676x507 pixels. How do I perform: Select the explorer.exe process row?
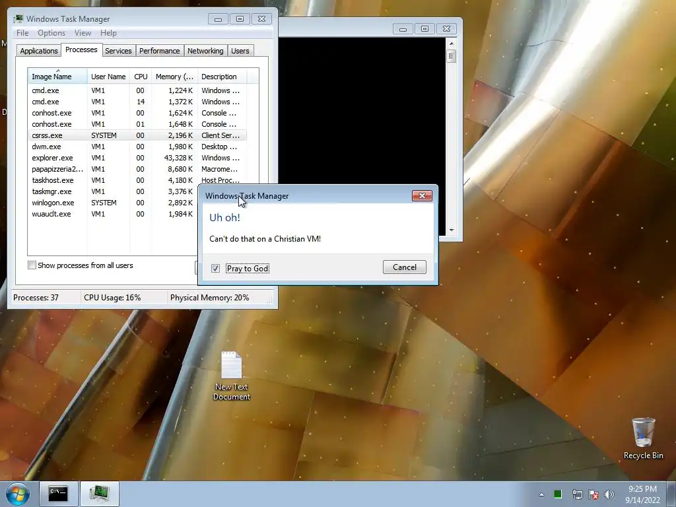(x=137, y=158)
